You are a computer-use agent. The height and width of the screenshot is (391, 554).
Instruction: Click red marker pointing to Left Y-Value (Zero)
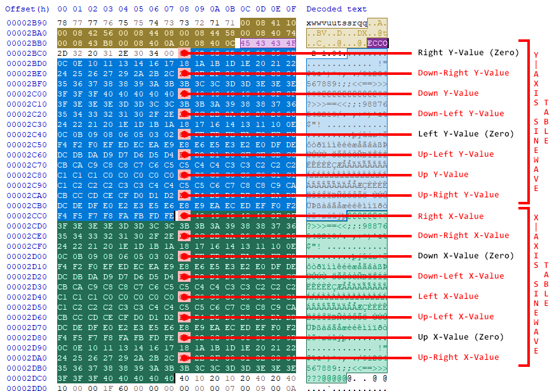(184, 134)
